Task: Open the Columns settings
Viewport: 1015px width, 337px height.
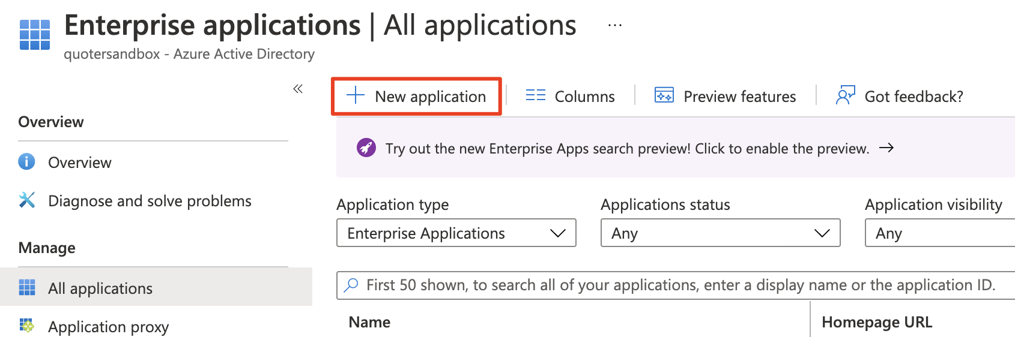Action: click(571, 96)
